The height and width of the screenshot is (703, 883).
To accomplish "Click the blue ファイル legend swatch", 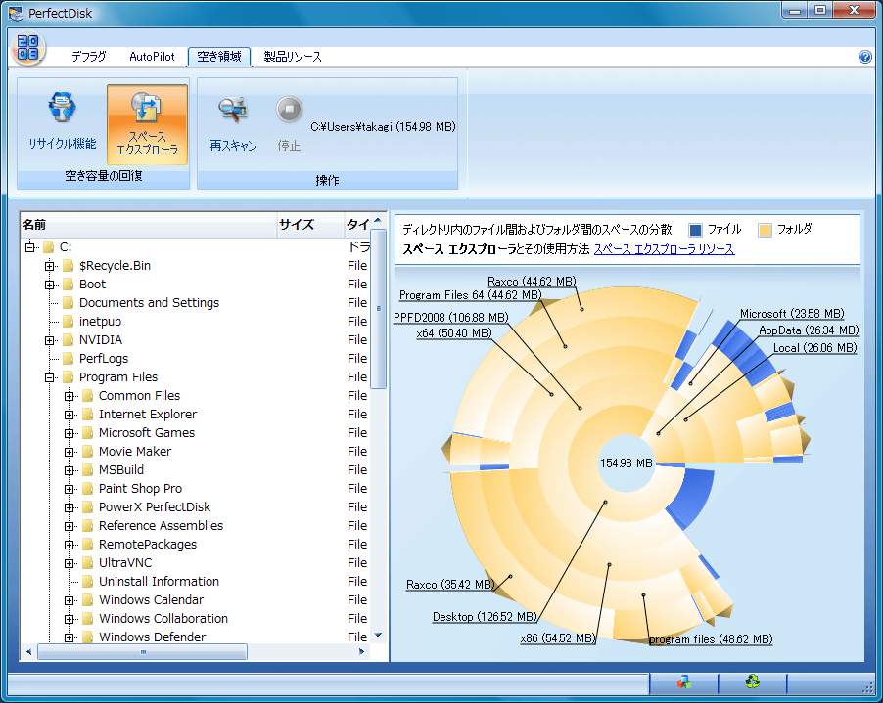I will point(695,230).
